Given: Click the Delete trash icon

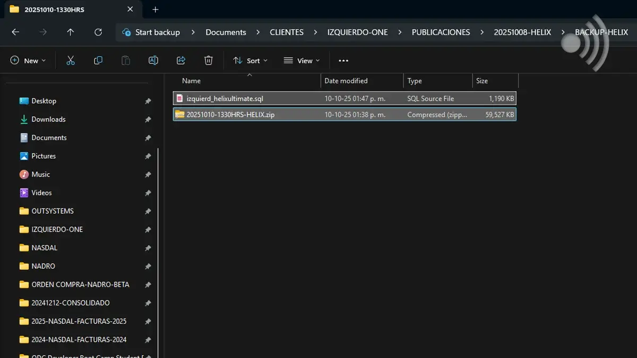Looking at the screenshot, I should 209,60.
